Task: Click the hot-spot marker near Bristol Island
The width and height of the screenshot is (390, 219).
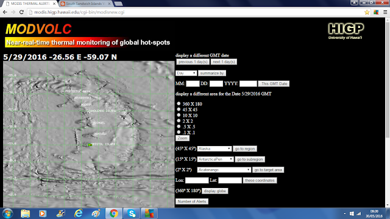Action: pyautogui.click(x=90, y=145)
